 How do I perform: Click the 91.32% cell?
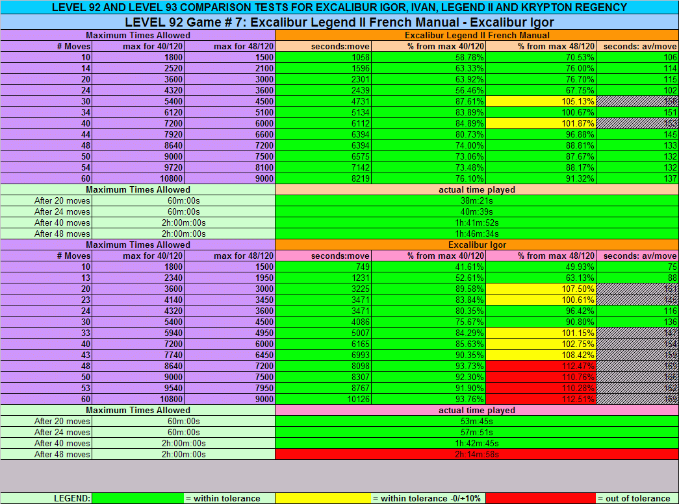click(541, 178)
